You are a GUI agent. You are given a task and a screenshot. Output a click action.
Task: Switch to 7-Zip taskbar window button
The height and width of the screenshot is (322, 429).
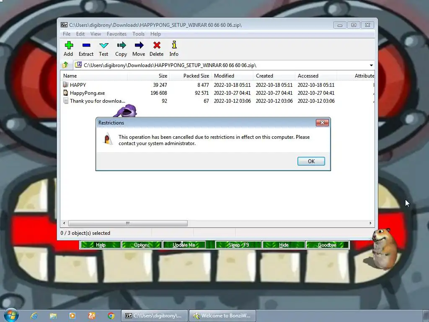[x=155, y=316]
